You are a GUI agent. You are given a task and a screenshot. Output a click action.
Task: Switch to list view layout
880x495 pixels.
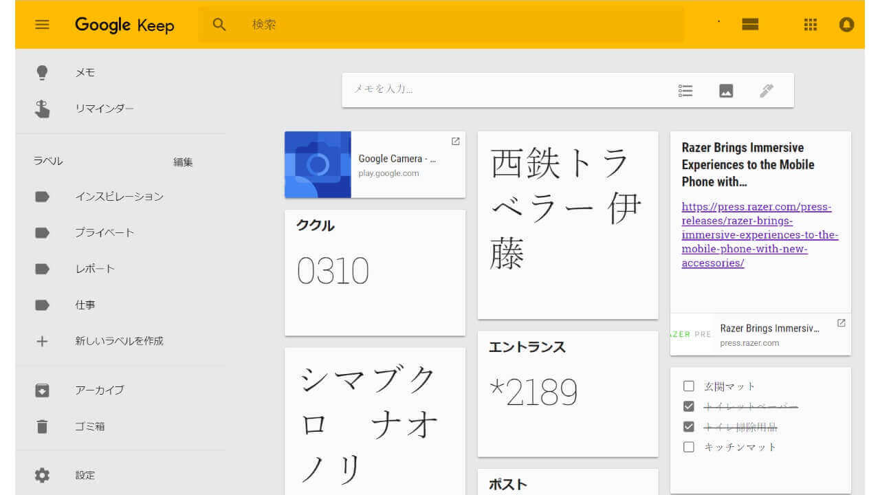pyautogui.click(x=750, y=25)
